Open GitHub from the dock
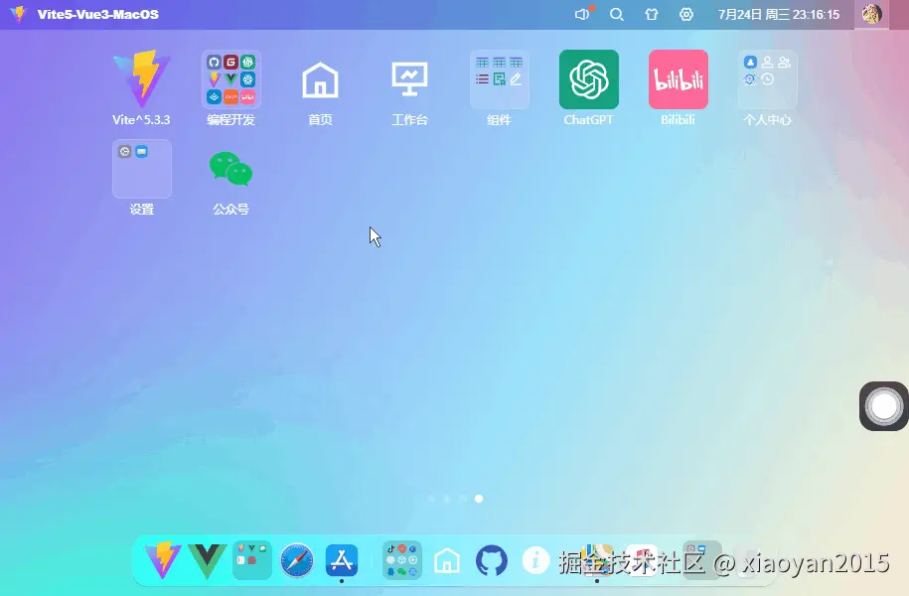This screenshot has width=909, height=596. tap(492, 559)
